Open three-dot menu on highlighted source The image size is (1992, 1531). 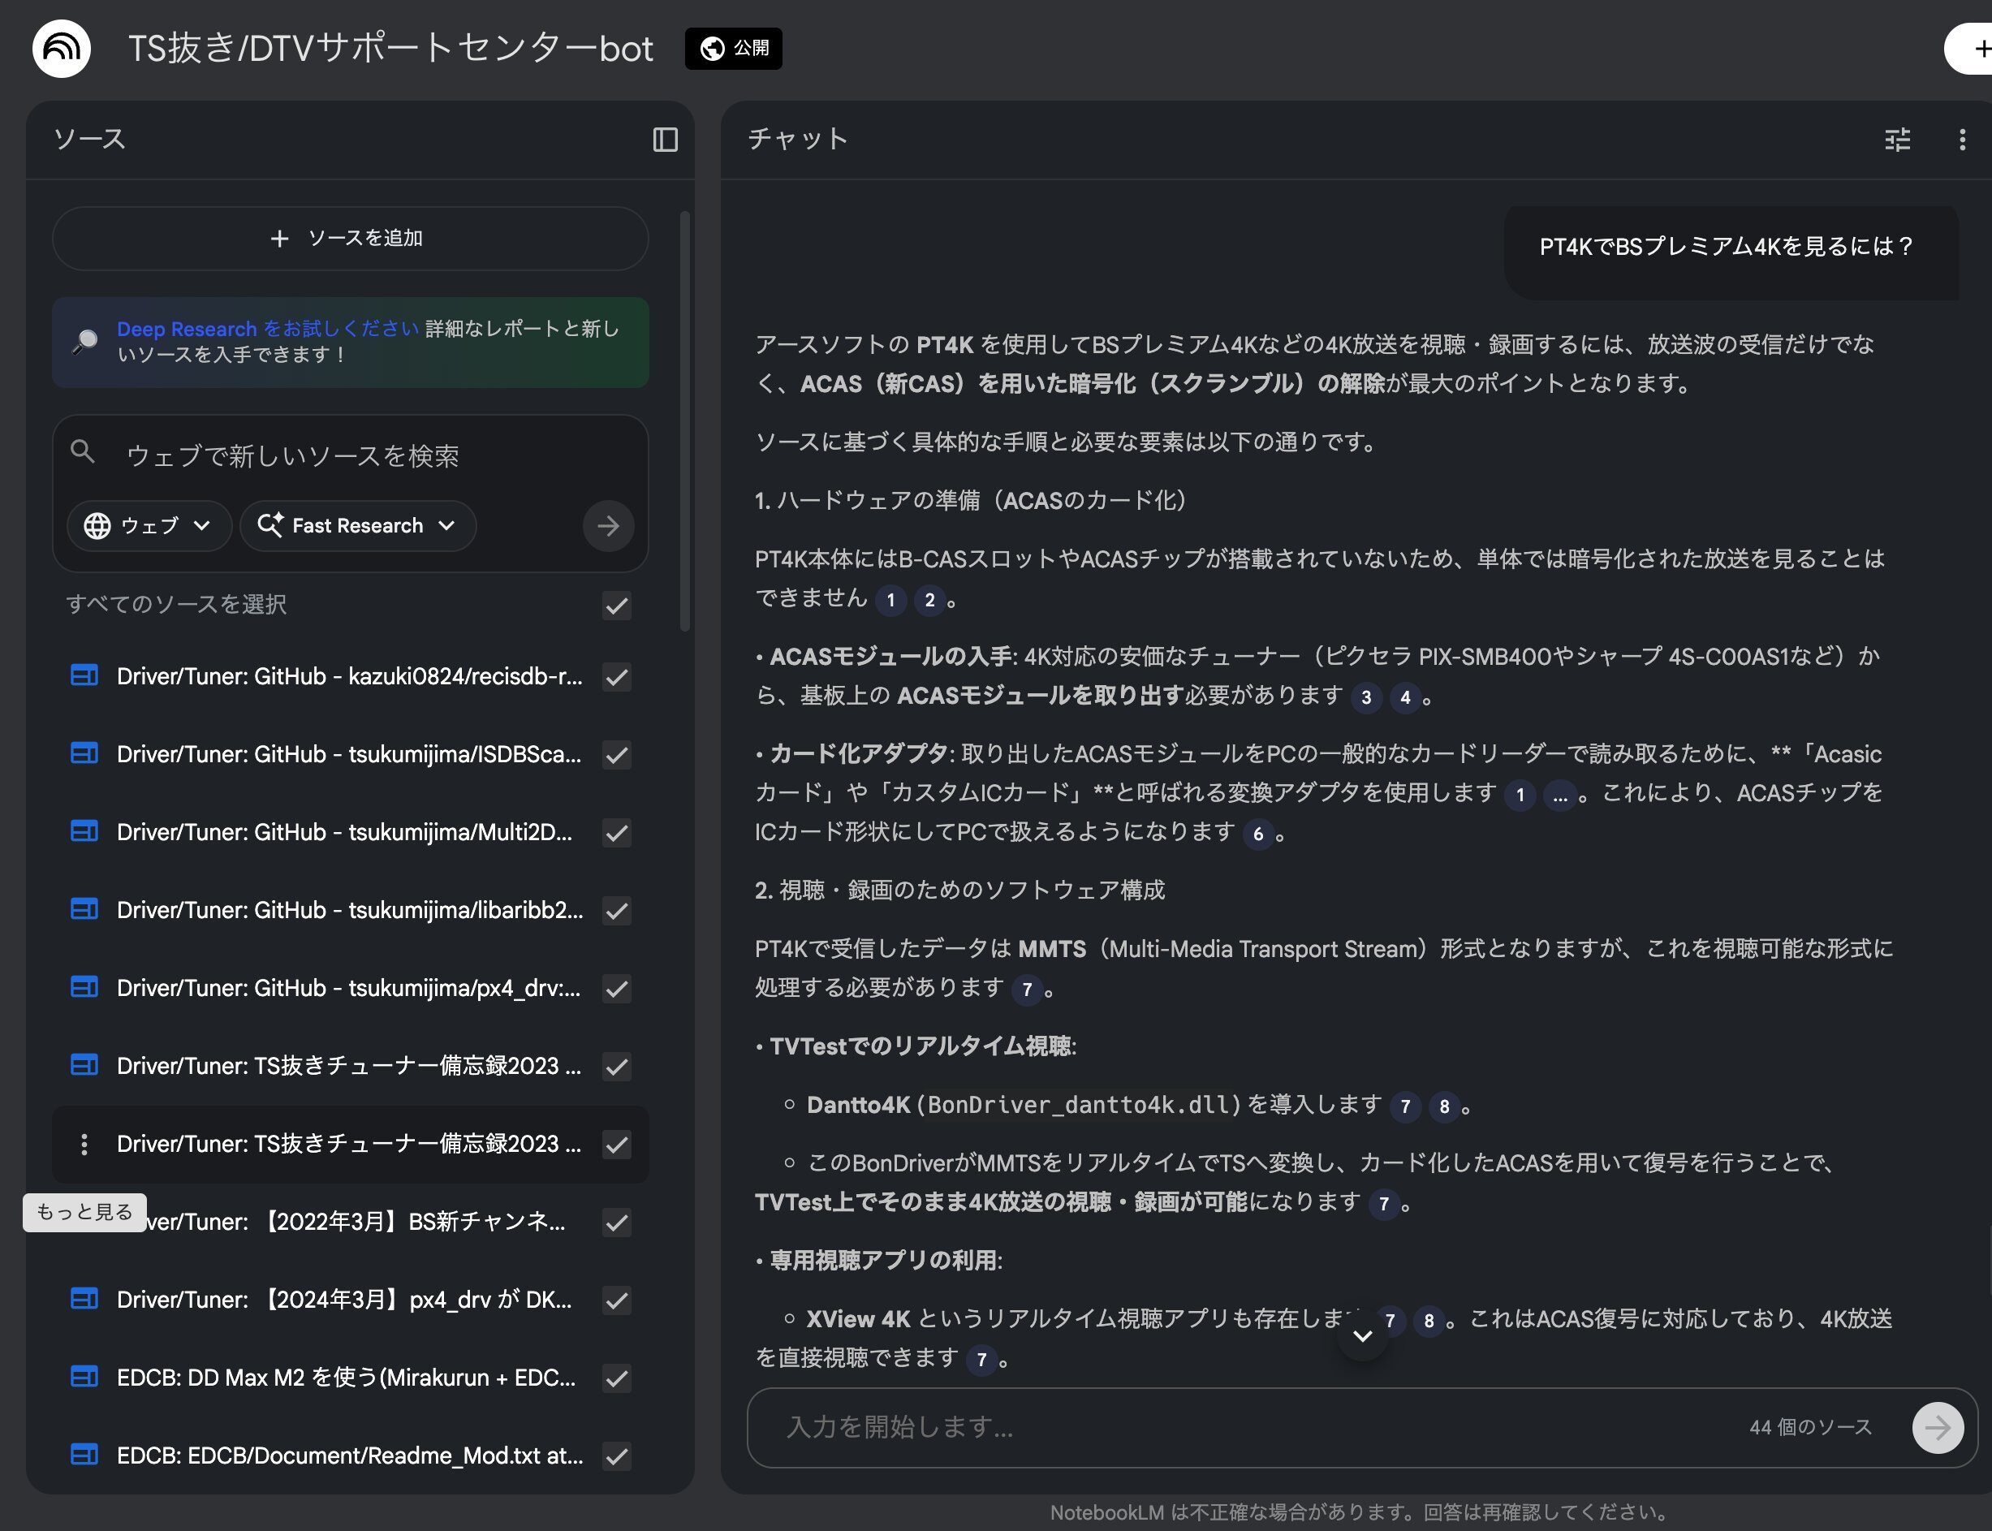[84, 1145]
